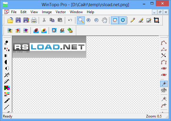The image size is (171, 121).
Task: Click the three-circles greyscale icon in the left toolbar
Action: tap(7, 43)
